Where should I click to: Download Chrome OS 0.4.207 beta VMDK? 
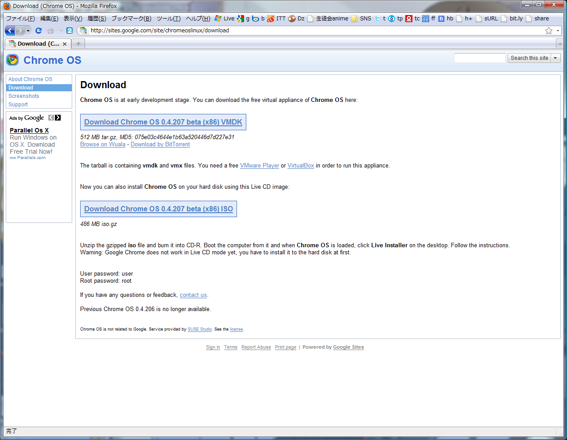[163, 122]
